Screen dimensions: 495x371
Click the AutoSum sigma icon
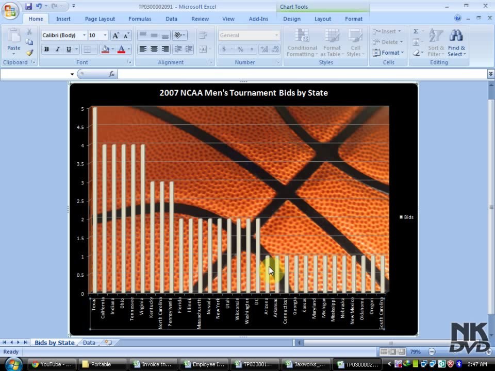[x=416, y=31]
